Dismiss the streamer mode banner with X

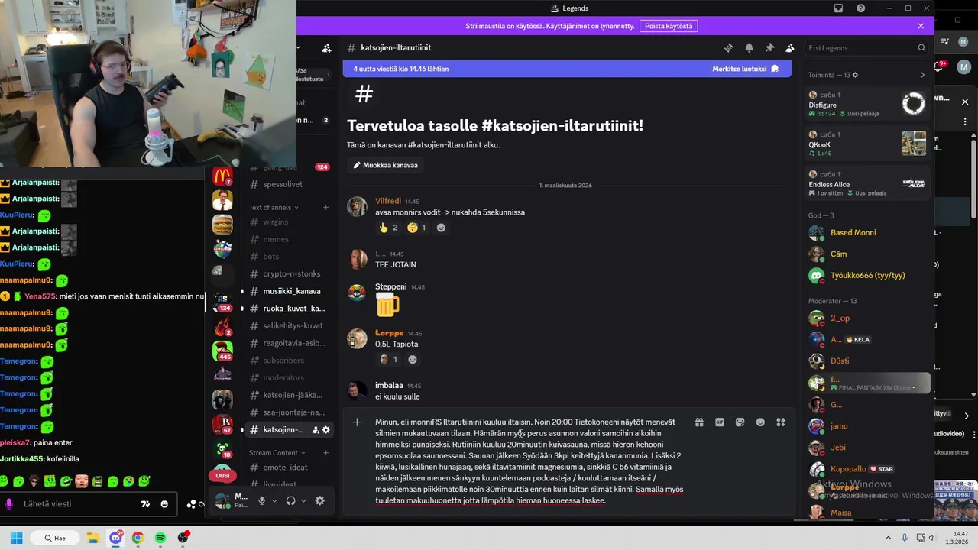[x=921, y=26]
